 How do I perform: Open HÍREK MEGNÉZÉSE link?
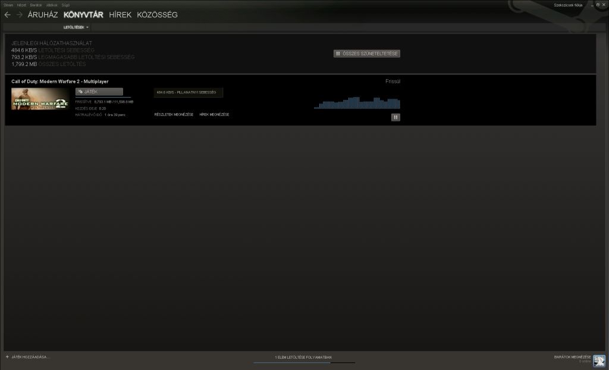[214, 115]
